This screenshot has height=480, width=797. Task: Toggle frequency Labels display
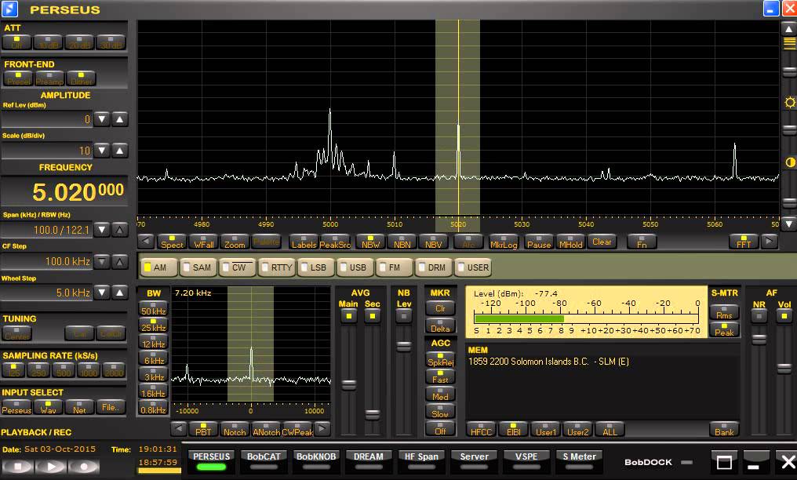[x=304, y=242]
